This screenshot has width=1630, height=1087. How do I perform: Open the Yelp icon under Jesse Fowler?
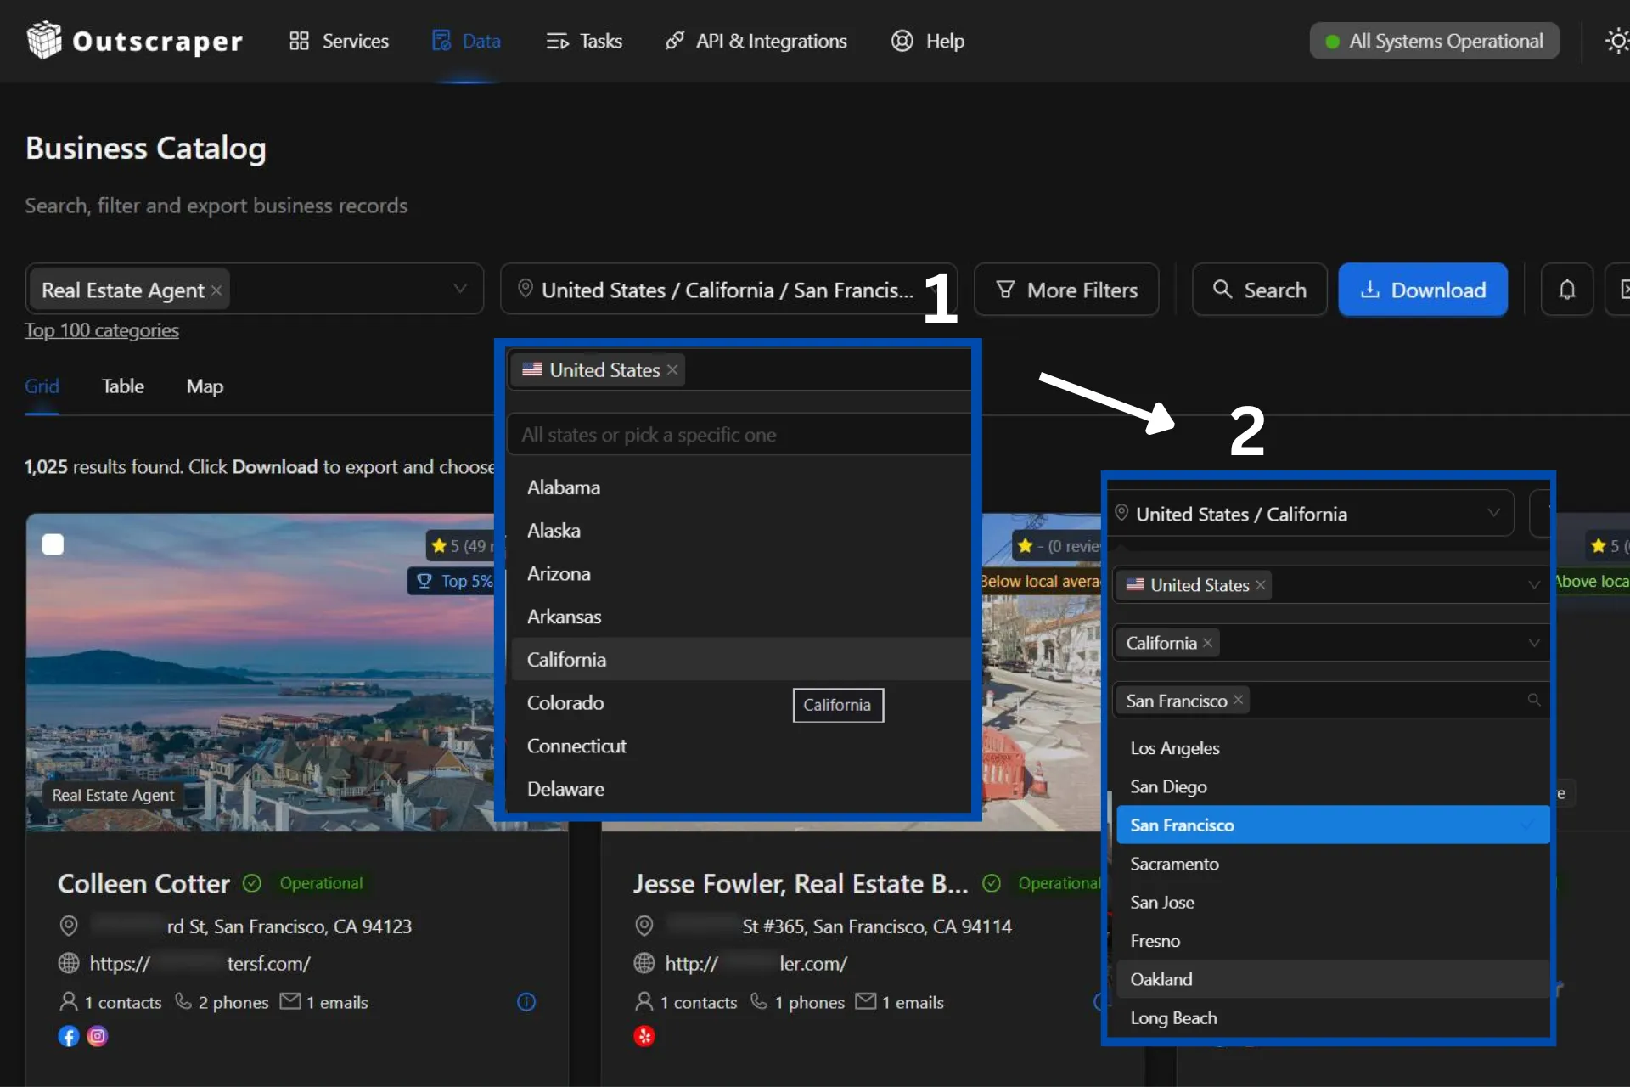tap(644, 1036)
